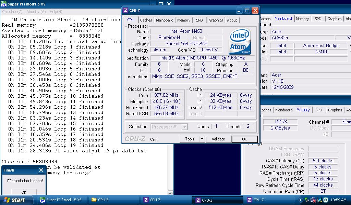Close the Finish dialog with X
This screenshot has height=205, width=351.
(x=41, y=170)
